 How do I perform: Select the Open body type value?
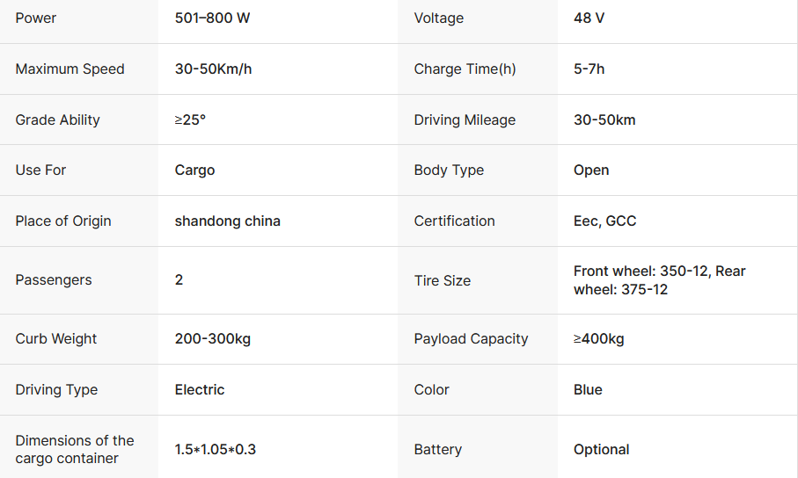tap(591, 170)
